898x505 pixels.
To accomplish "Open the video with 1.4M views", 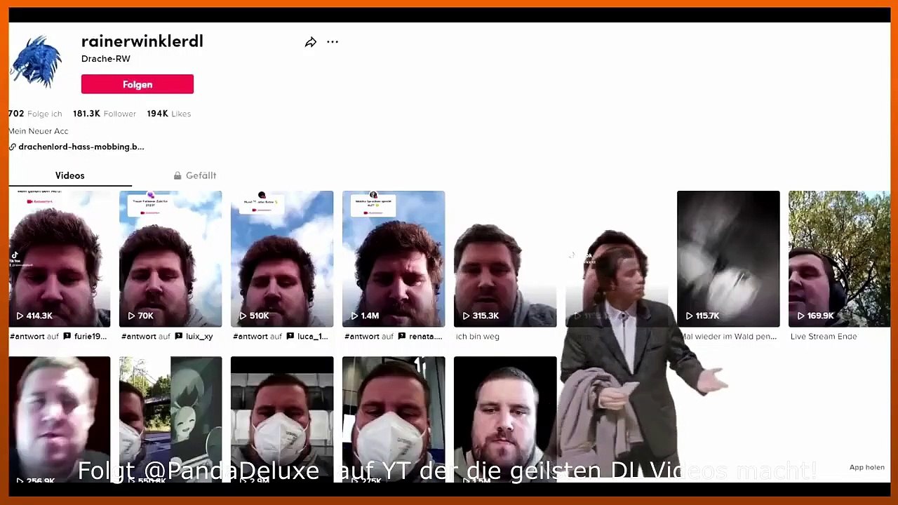I will pyautogui.click(x=394, y=259).
